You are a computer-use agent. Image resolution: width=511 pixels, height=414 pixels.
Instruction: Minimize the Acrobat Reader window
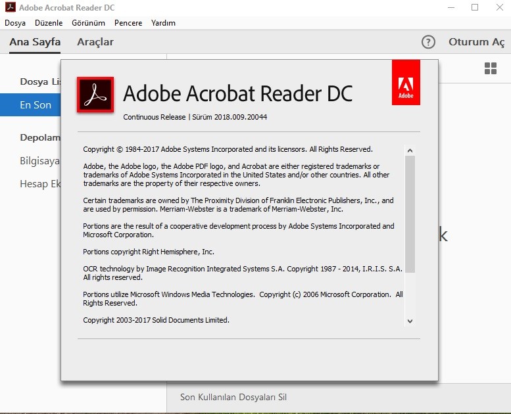point(451,7)
